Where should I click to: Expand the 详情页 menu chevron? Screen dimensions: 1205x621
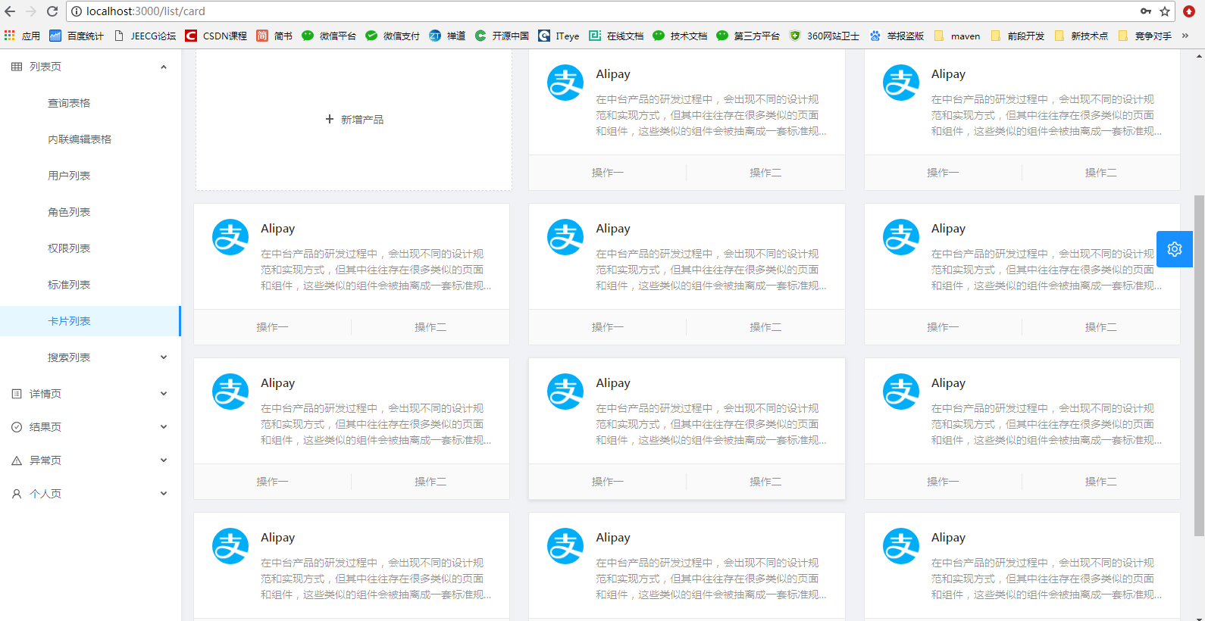click(x=164, y=394)
